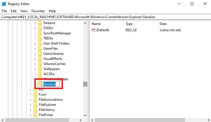The image size is (211, 122).
Task: Click the WCDEn folder icon
Action: 40,74
